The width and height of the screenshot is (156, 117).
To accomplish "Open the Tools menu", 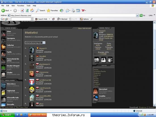I will 28,6.
